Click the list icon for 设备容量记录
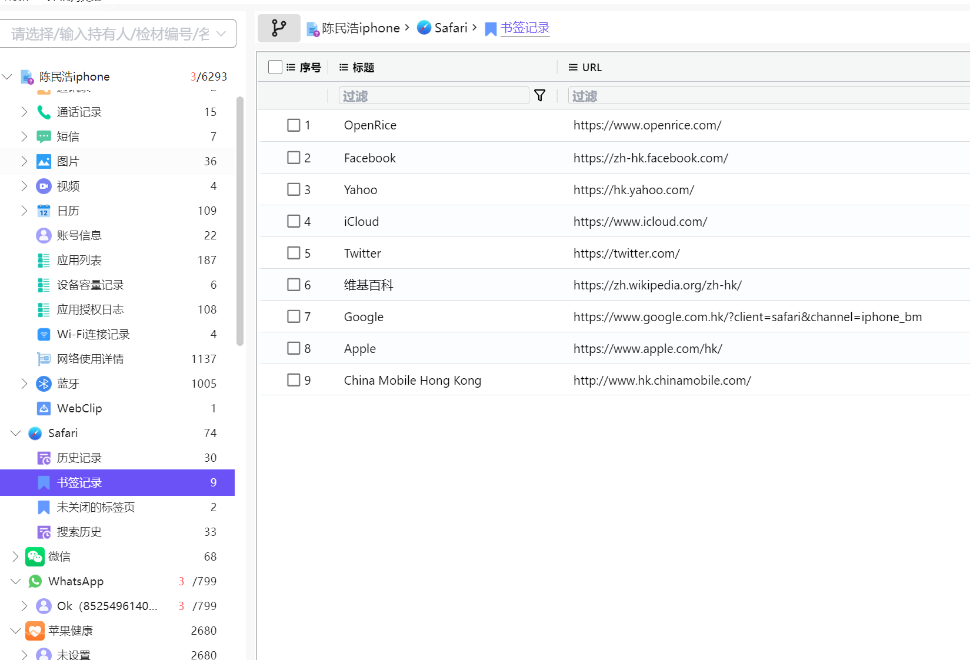Image resolution: width=970 pixels, height=660 pixels. tap(44, 285)
